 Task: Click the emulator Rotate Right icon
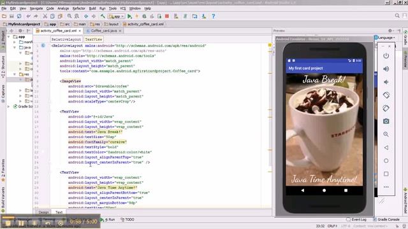386,108
